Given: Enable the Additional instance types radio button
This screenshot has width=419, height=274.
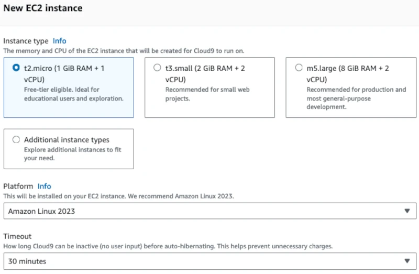Looking at the screenshot, I should (x=16, y=140).
